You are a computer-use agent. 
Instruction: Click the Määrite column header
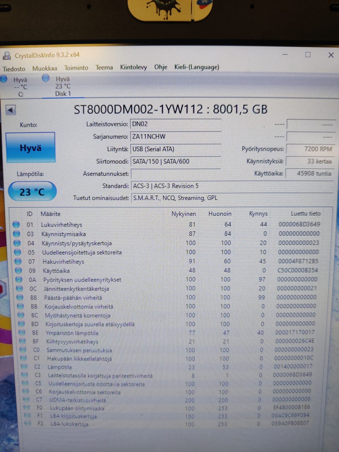pyautogui.click(x=50, y=214)
